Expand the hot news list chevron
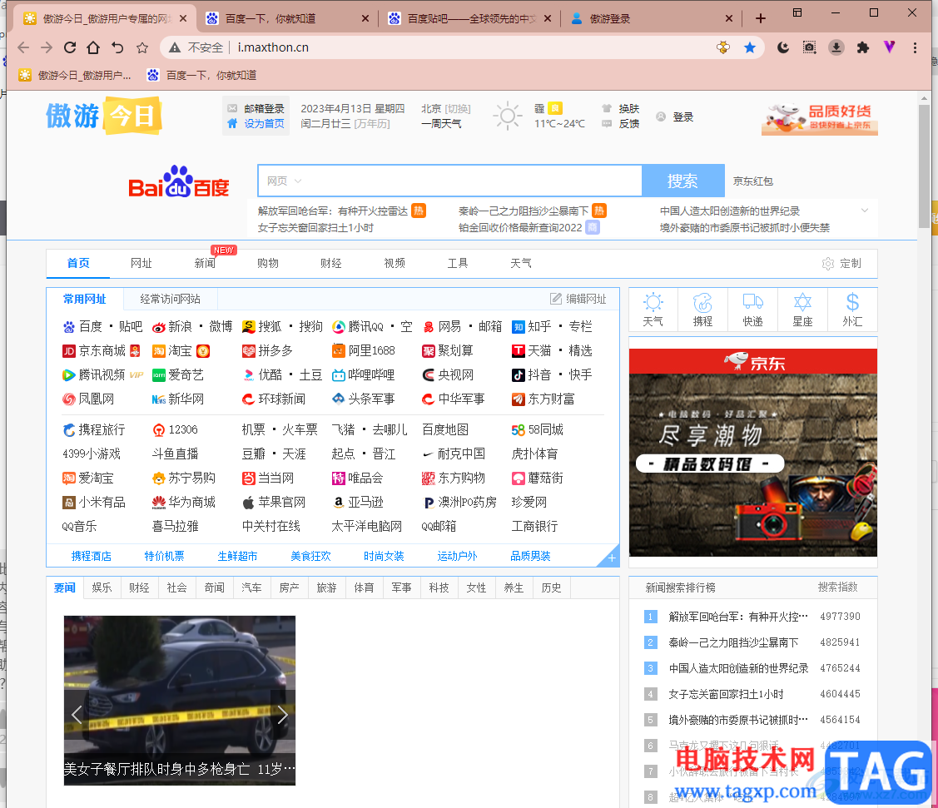This screenshot has width=938, height=808. tap(865, 211)
